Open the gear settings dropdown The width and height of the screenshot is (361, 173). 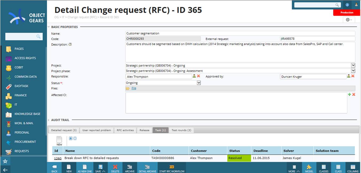pos(349,20)
